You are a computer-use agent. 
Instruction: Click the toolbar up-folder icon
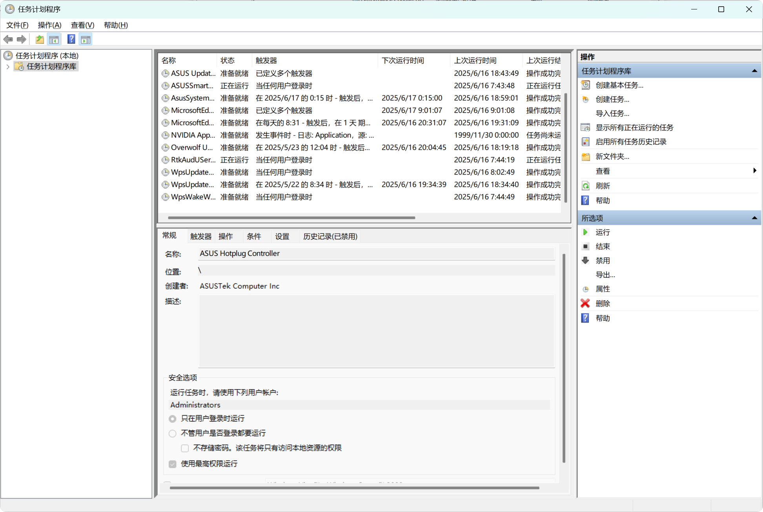(40, 39)
